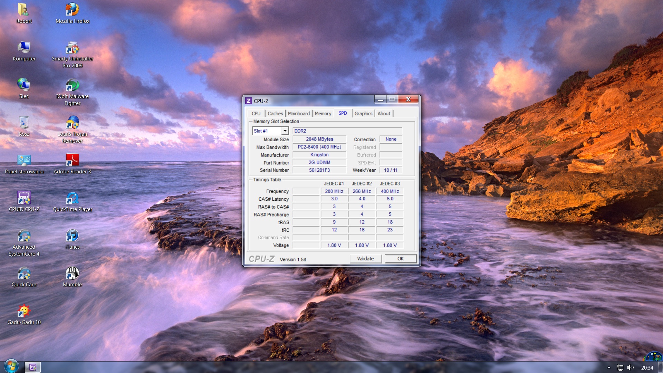This screenshot has height=373, width=663.
Task: Open the Mumble desktop icon
Action: pyautogui.click(x=72, y=273)
